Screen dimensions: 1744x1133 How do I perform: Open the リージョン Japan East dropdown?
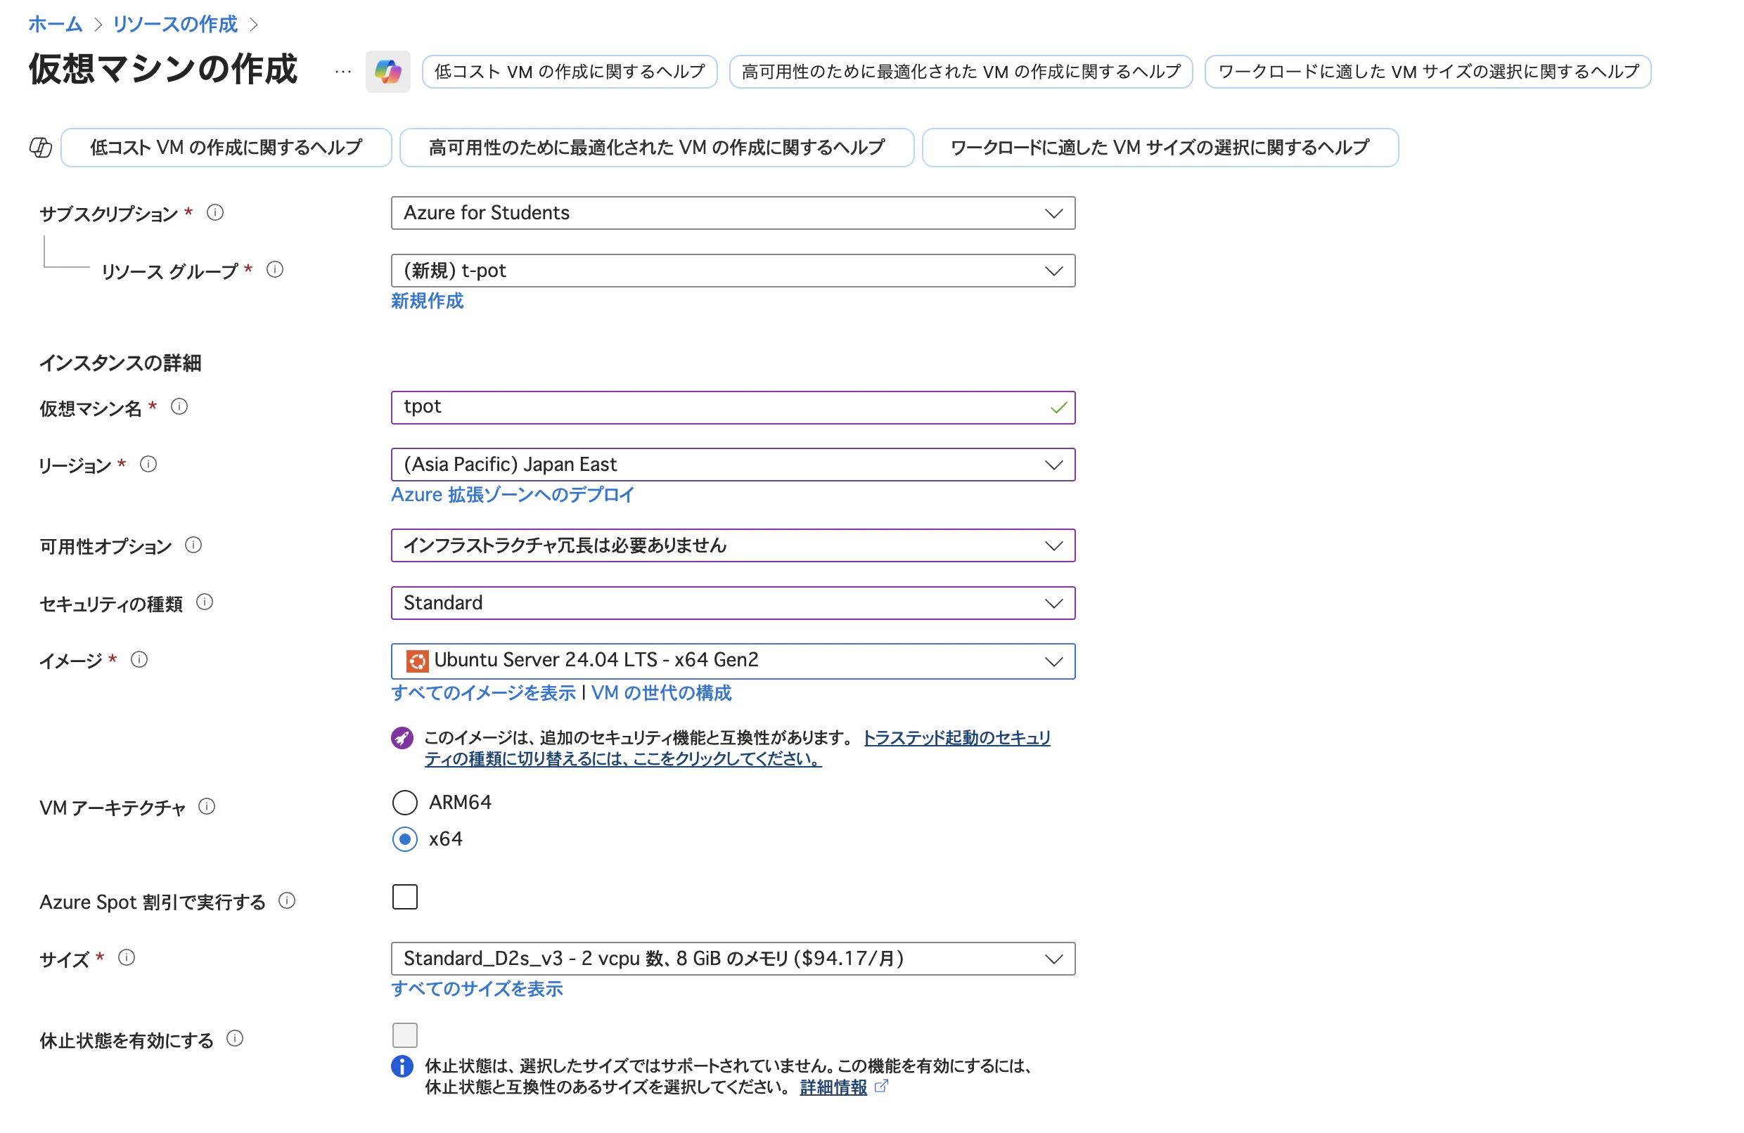tap(733, 465)
